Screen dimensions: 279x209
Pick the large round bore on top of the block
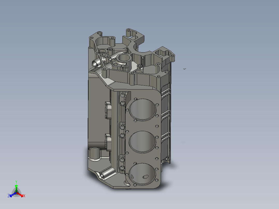124,58
